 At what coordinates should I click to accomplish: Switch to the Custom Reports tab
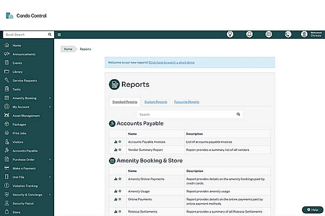[155, 102]
